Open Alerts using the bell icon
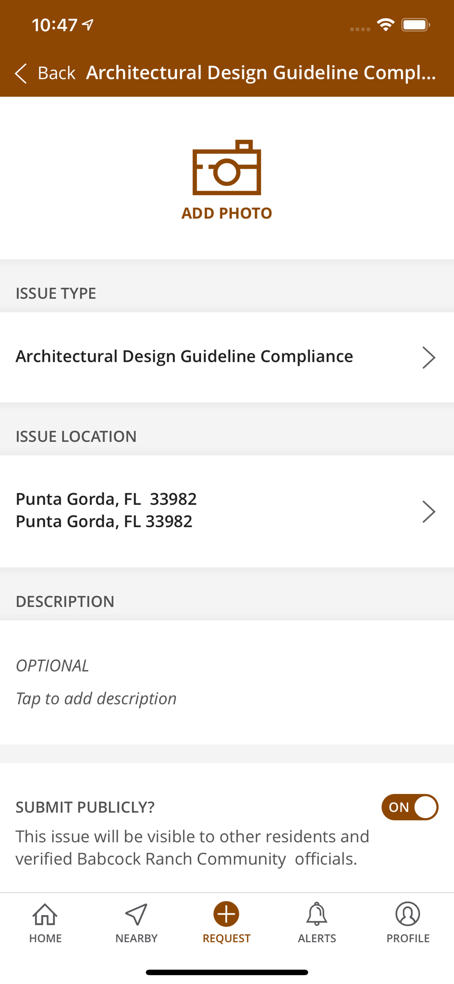Image resolution: width=454 pixels, height=984 pixels. [x=317, y=914]
